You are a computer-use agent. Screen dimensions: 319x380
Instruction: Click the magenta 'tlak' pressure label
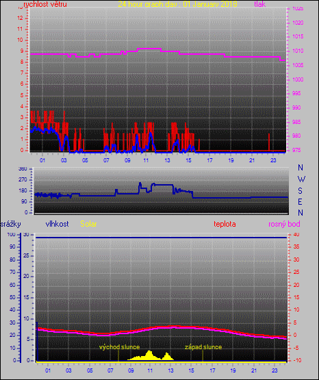pos(260,4)
